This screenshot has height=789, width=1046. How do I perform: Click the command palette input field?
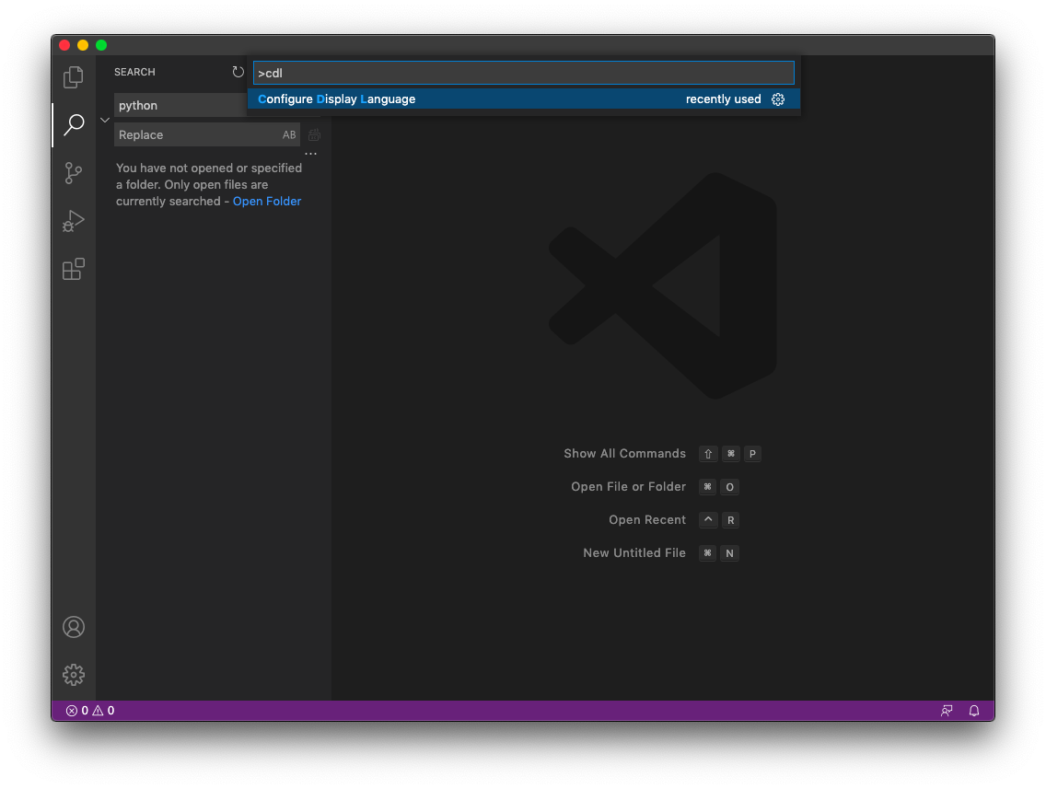[x=524, y=73]
